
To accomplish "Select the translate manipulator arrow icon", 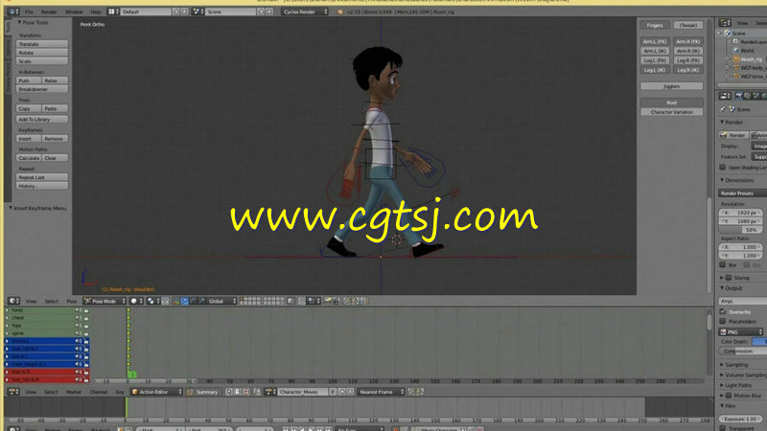I will (184, 301).
